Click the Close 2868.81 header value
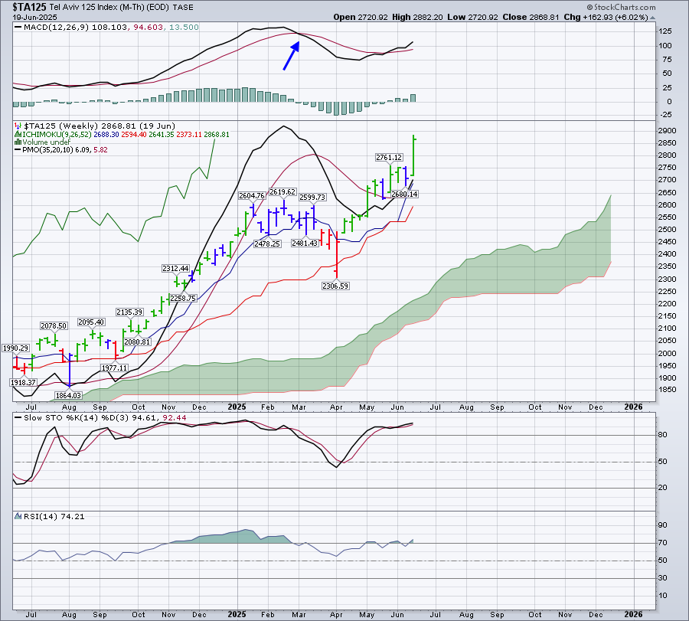Image resolution: width=689 pixels, height=621 pixels. pyautogui.click(x=531, y=17)
